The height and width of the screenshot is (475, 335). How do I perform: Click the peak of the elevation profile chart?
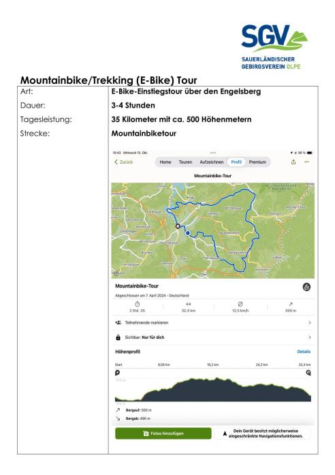[x=217, y=378]
